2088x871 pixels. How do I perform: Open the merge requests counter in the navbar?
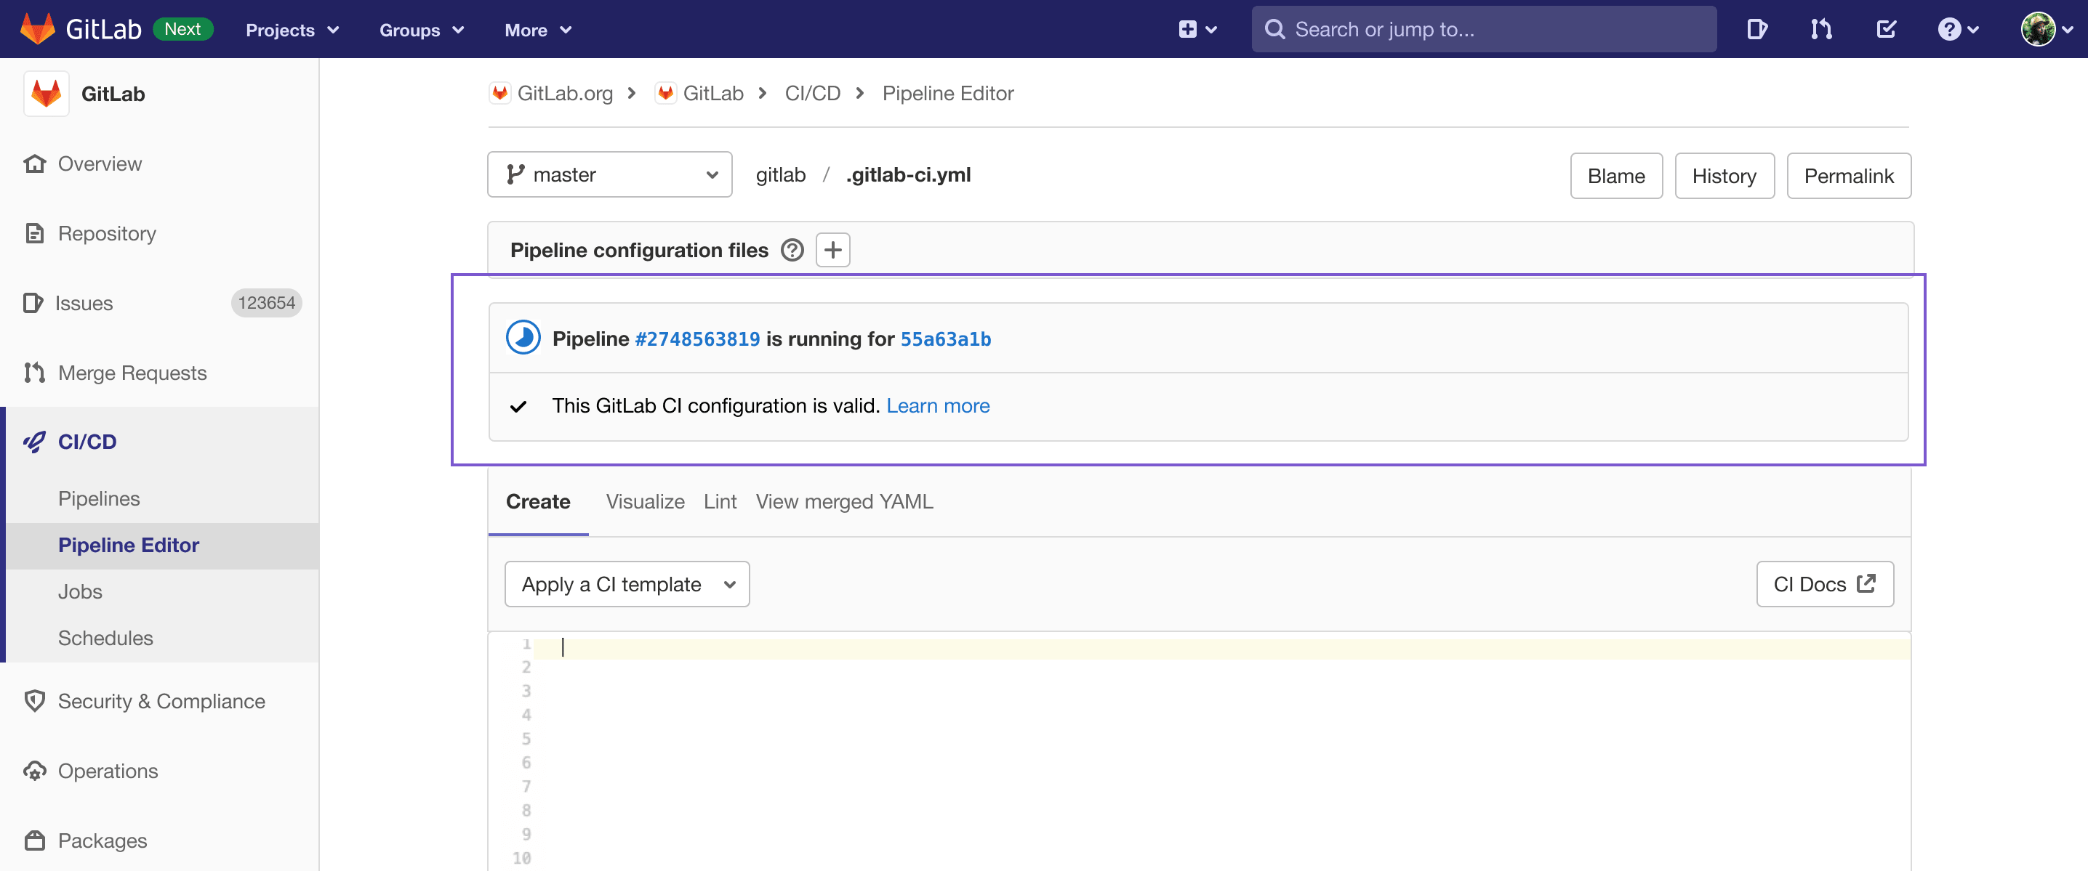(x=1821, y=28)
